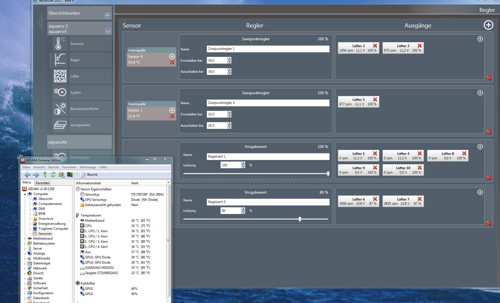Open the Sensoren thermometer icon
Viewport: 500px width, 303px height.
pyautogui.click(x=60, y=44)
